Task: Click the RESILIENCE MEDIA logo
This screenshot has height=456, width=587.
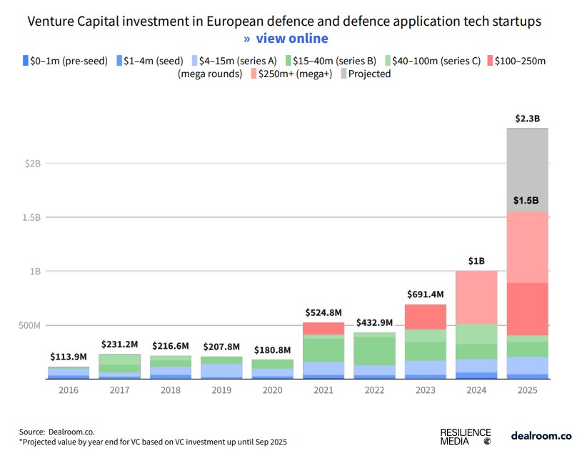Action: click(x=464, y=435)
